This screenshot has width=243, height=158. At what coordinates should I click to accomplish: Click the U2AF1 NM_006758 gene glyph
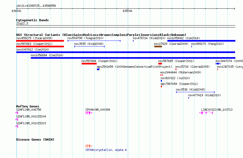click(17, 113)
